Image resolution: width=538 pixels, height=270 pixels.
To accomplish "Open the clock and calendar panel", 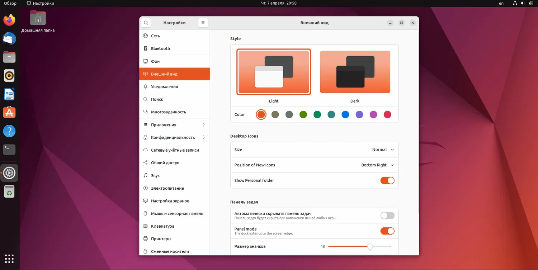I will 279,3.
